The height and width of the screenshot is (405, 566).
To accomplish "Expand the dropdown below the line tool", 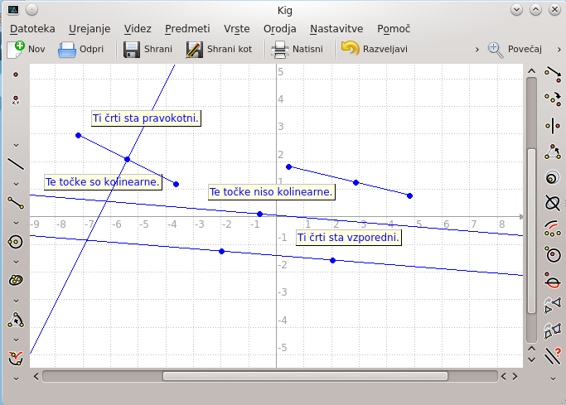I will (15, 182).
